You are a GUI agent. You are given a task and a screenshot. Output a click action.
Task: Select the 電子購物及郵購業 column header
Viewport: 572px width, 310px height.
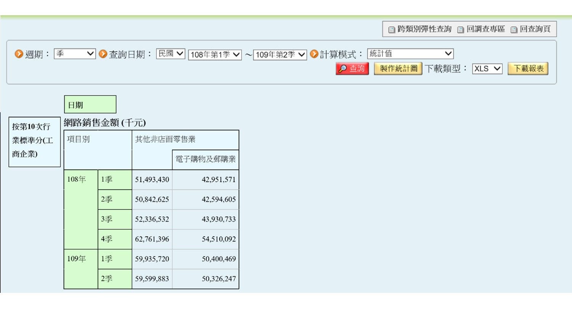[x=206, y=160]
